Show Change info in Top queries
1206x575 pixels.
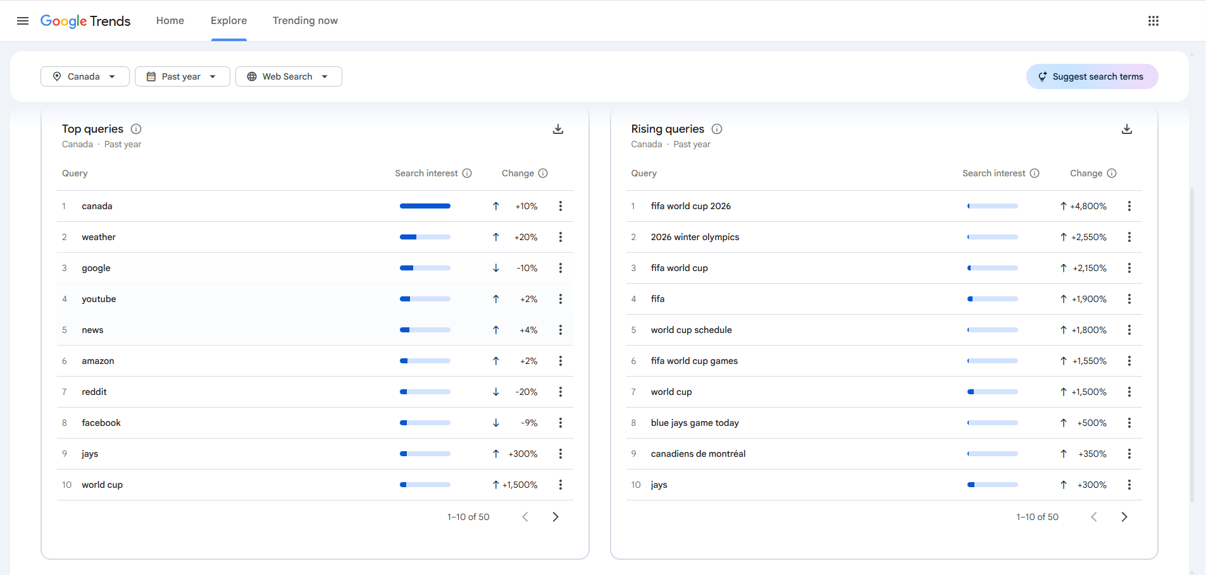(x=543, y=173)
